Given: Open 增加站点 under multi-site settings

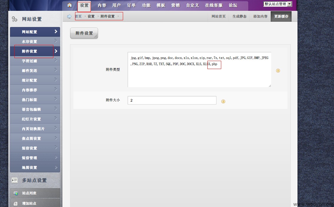Looking at the screenshot, I should tap(35, 203).
